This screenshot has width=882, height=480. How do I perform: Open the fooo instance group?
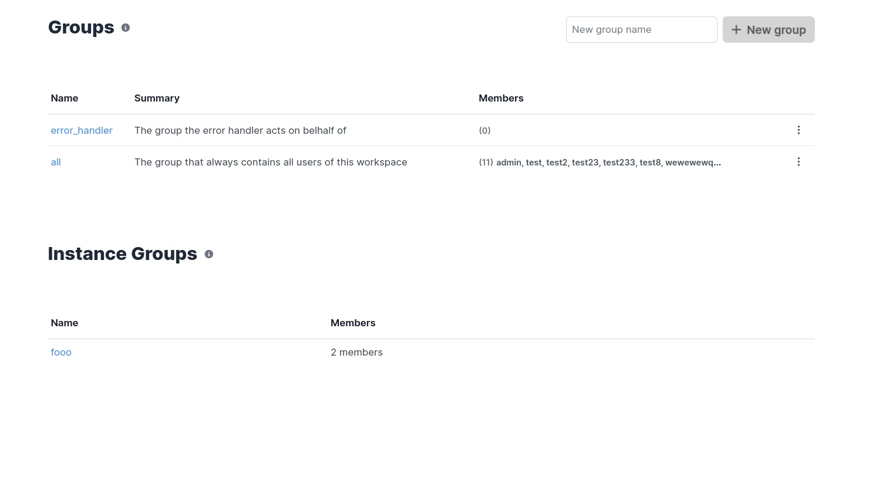click(x=61, y=352)
